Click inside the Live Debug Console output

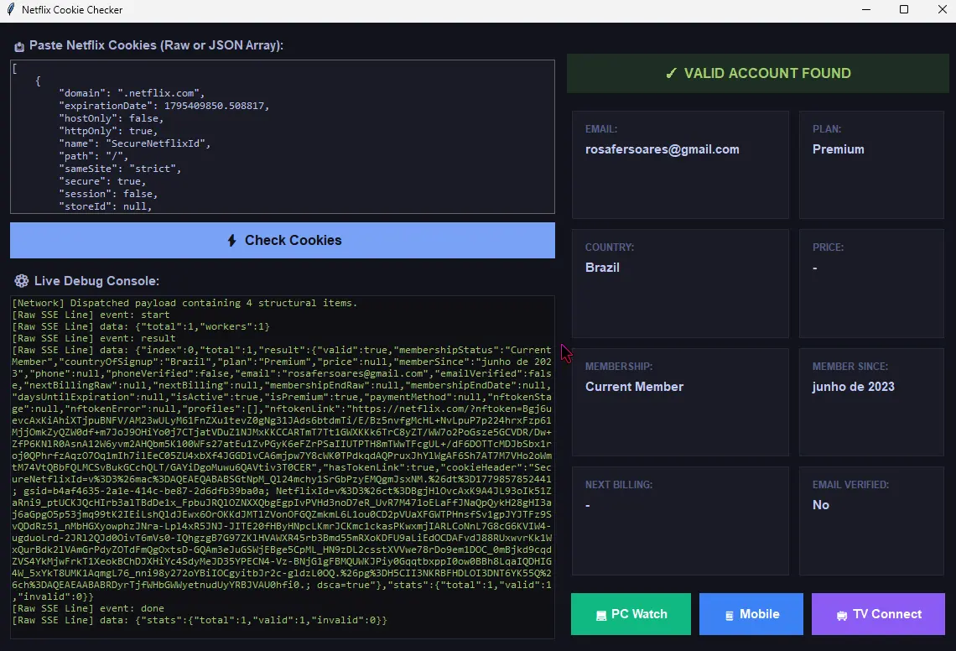[x=283, y=466]
